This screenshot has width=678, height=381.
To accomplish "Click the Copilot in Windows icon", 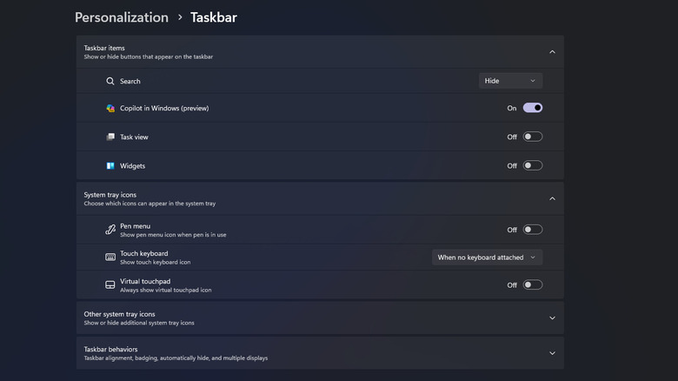I will pyautogui.click(x=110, y=109).
